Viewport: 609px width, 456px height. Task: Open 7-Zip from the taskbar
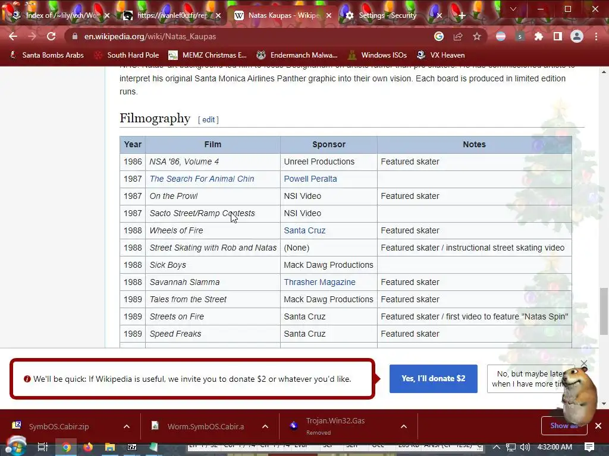132,447
